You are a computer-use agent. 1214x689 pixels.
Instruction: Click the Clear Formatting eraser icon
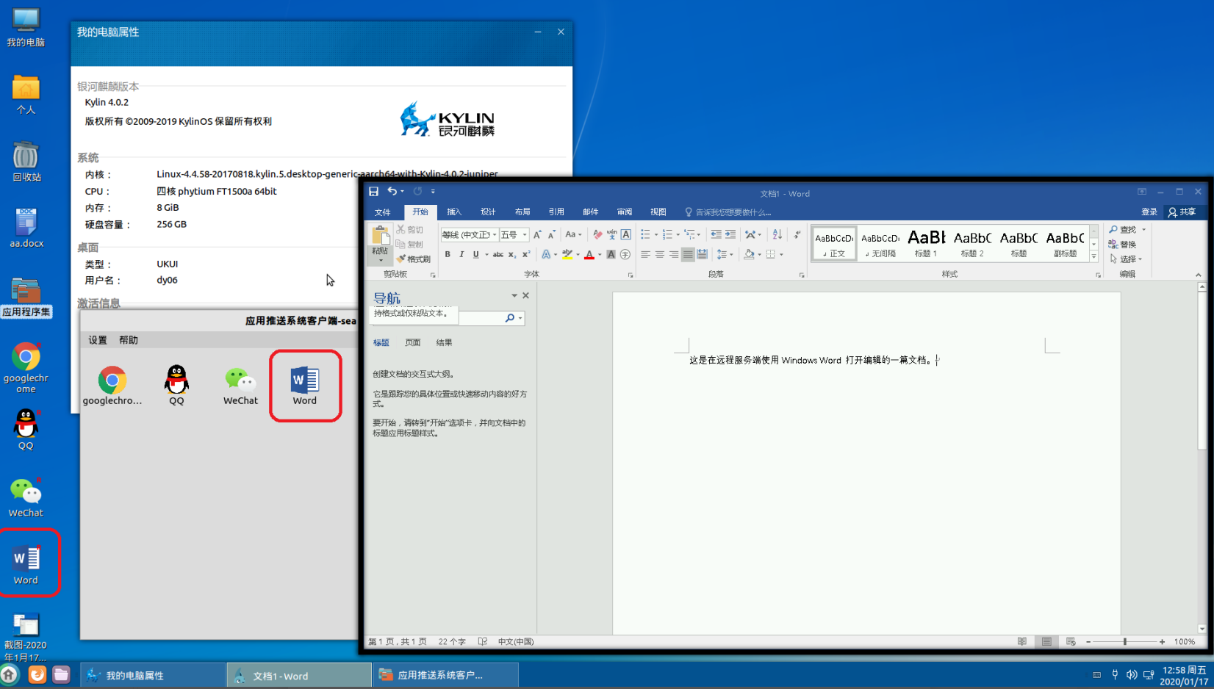[597, 234]
